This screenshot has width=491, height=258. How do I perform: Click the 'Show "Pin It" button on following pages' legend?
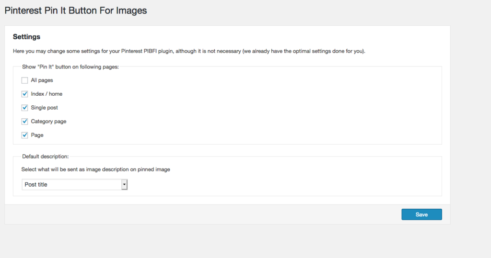70,67
